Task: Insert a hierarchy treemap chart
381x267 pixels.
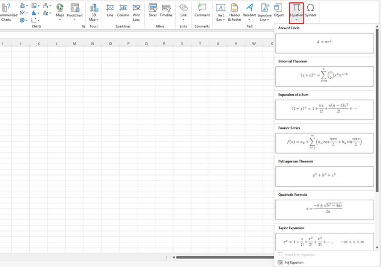Action: [34, 5]
